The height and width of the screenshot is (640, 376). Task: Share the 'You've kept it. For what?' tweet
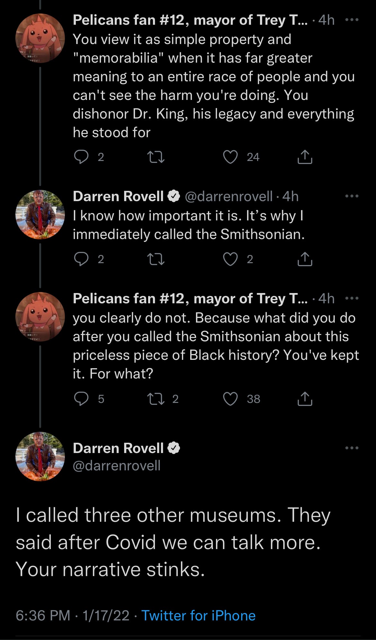(305, 399)
